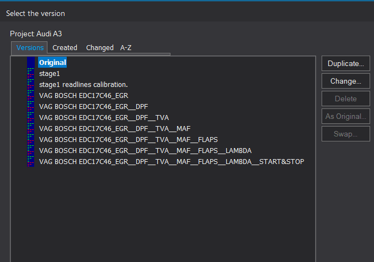The height and width of the screenshot is (262, 374).
Task: Click the As Original... button
Action: tap(346, 116)
